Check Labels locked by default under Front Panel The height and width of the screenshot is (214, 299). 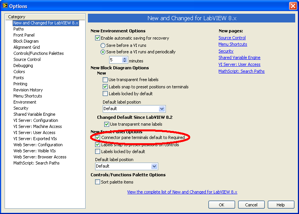pyautogui.click(x=97, y=152)
